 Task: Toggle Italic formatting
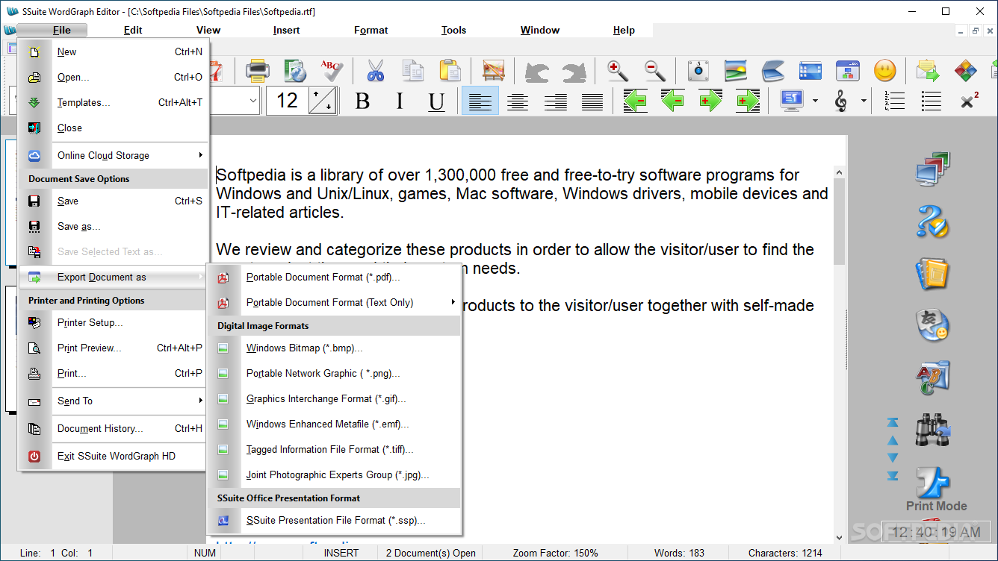tap(400, 101)
